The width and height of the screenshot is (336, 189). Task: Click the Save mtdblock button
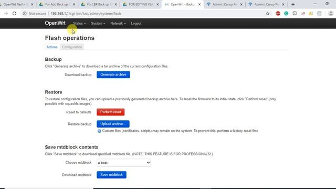[x=111, y=175]
